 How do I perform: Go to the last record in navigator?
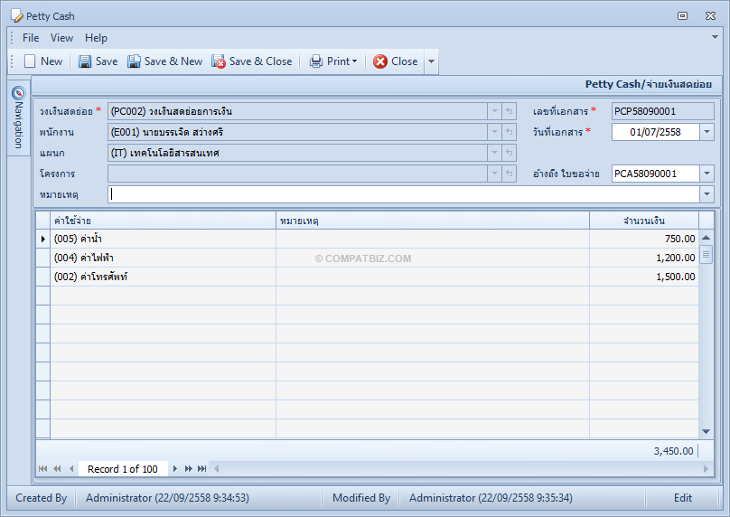(201, 468)
